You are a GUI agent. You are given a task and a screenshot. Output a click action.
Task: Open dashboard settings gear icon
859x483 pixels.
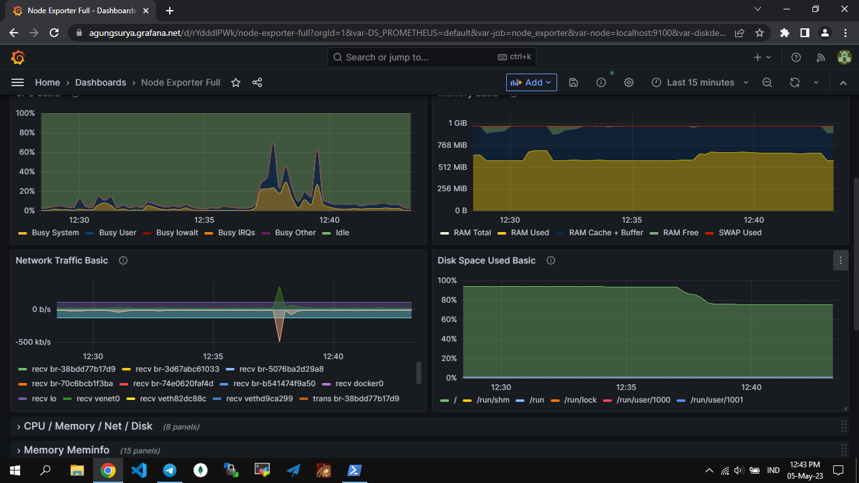tap(628, 82)
